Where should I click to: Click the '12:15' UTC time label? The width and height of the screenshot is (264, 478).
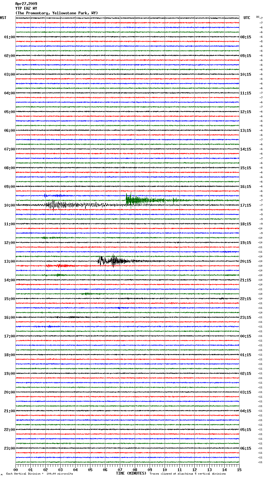[x=246, y=112]
